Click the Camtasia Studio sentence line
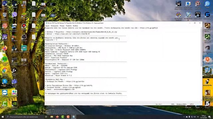Screen dimensions: 213x119 click(x=84, y=93)
